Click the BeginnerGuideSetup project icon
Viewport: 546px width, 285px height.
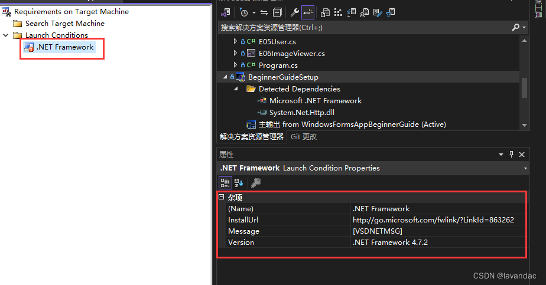click(240, 77)
